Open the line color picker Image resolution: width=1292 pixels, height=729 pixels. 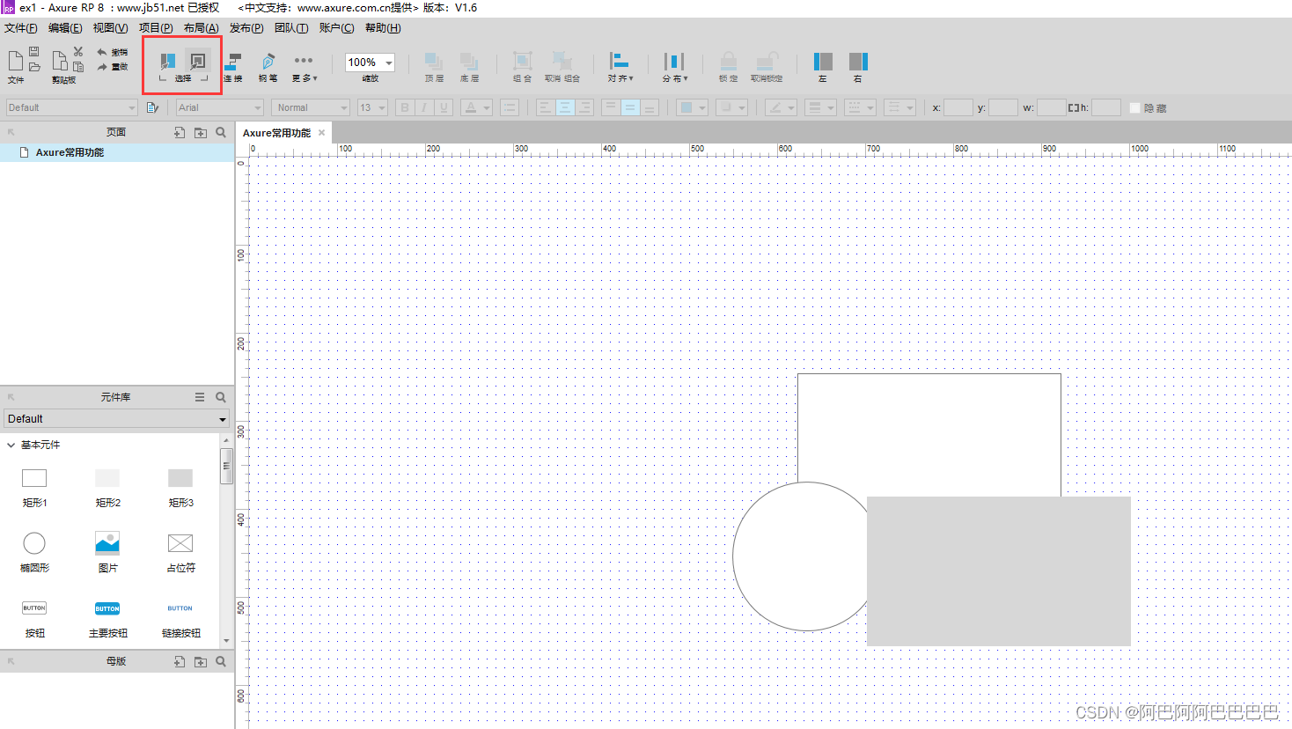click(781, 107)
